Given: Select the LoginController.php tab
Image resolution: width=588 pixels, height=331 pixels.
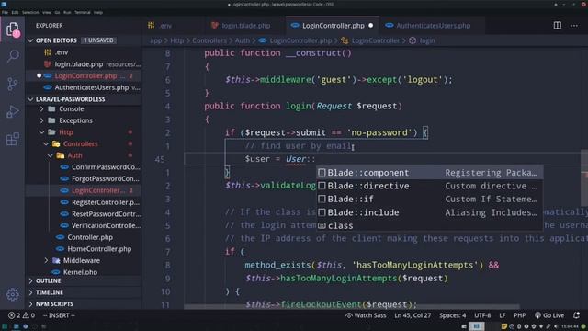Looking at the screenshot, I should pyautogui.click(x=333, y=26).
